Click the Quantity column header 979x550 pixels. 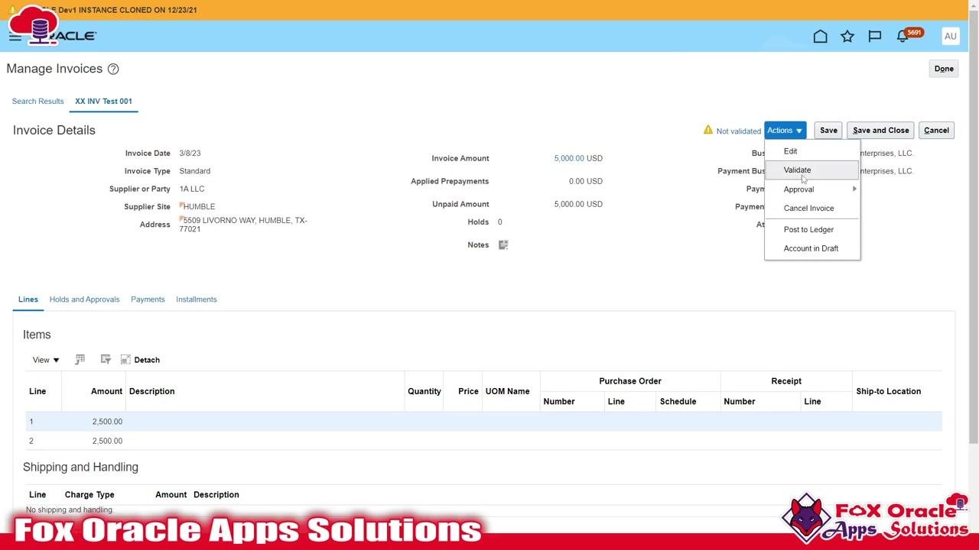coord(424,391)
